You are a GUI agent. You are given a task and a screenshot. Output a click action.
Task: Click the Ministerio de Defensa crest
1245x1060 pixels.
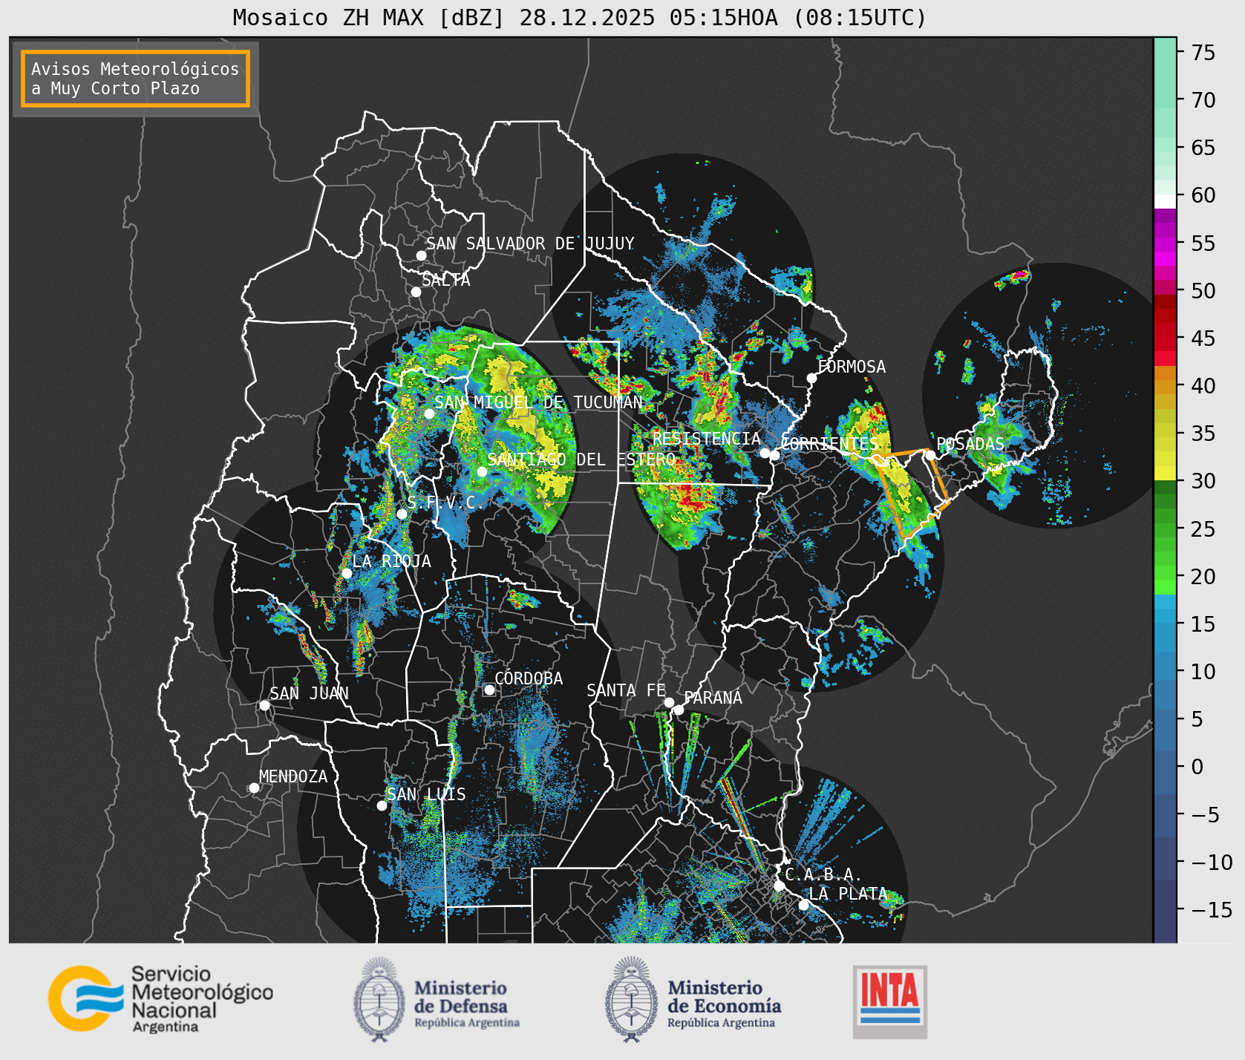380,999
